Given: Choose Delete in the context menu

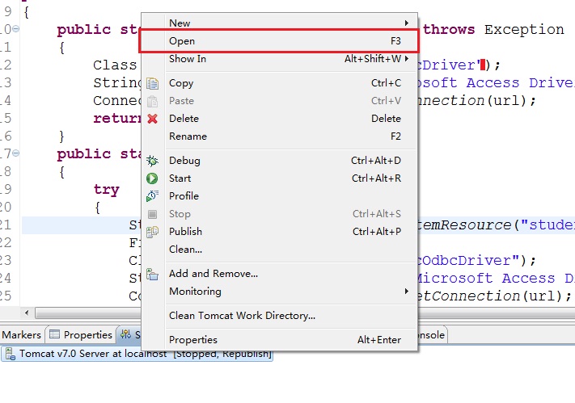Looking at the screenshot, I should [x=279, y=119].
